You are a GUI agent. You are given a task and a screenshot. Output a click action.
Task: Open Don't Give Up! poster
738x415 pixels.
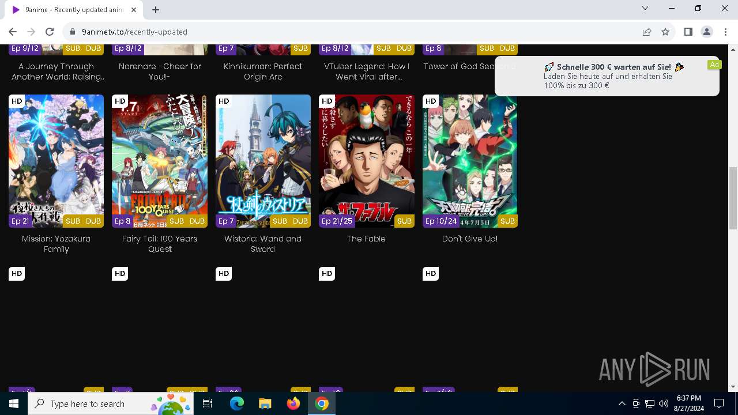(x=470, y=161)
